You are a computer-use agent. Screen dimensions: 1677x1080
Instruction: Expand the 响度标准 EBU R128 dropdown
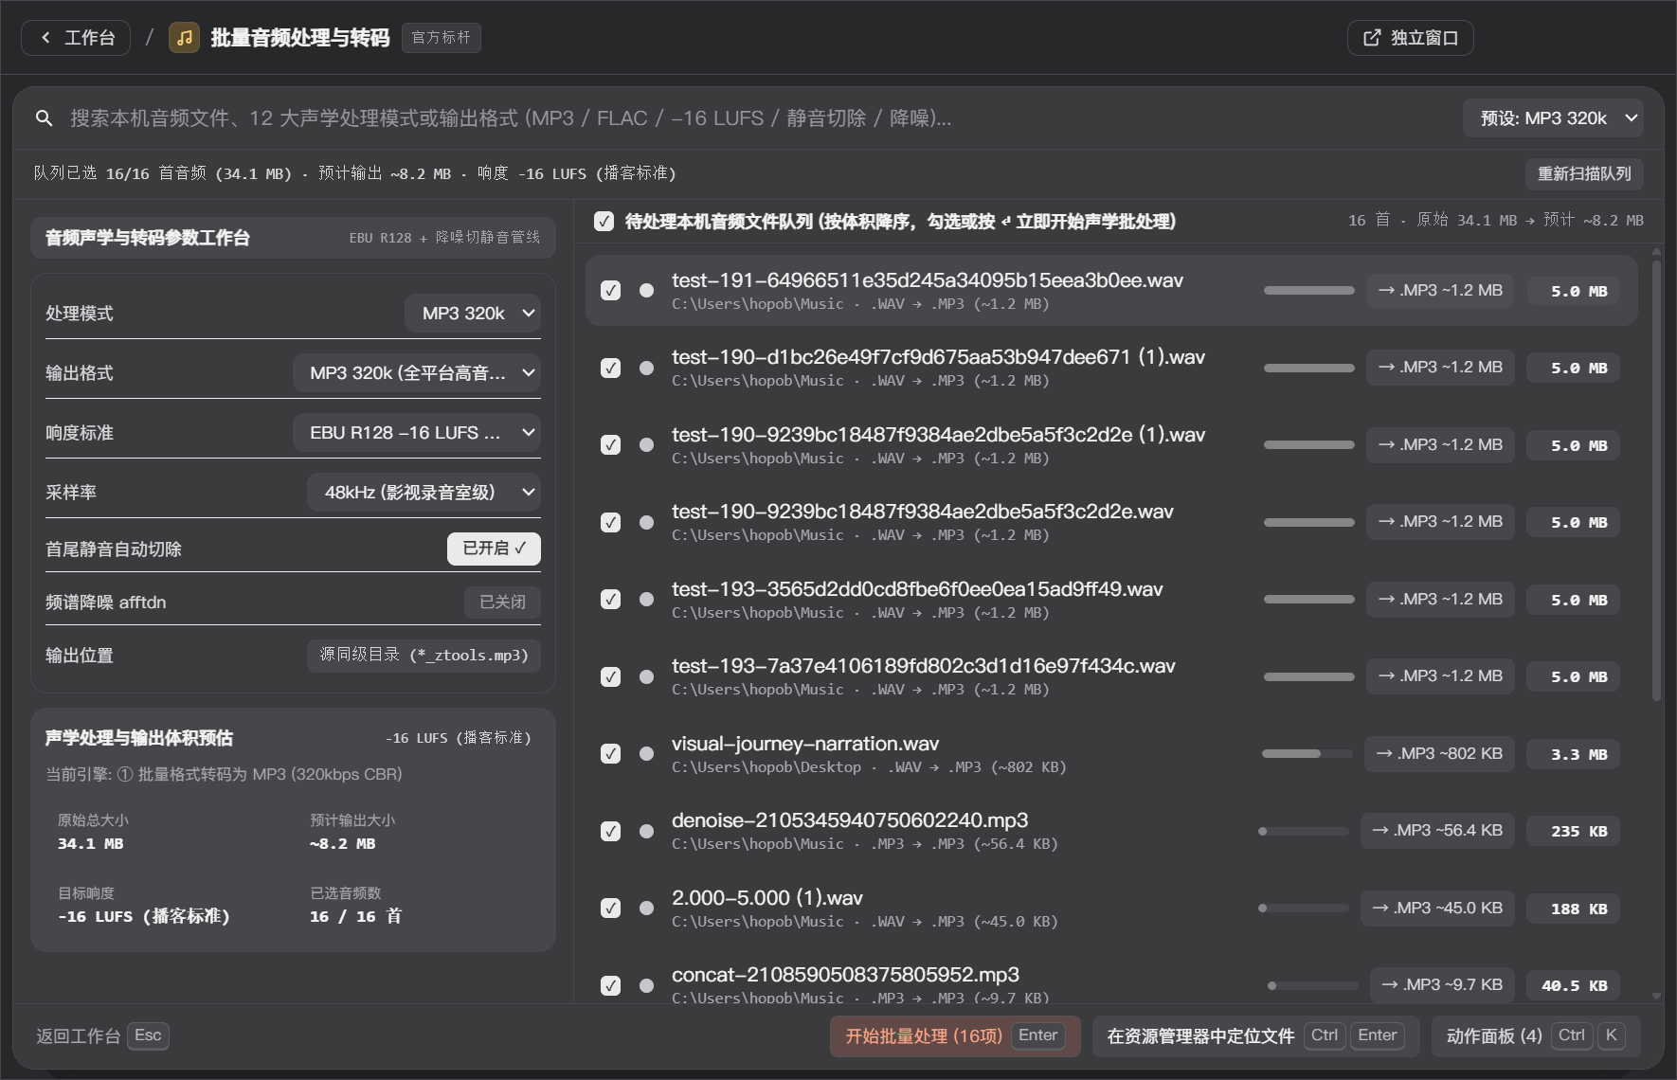(x=417, y=433)
